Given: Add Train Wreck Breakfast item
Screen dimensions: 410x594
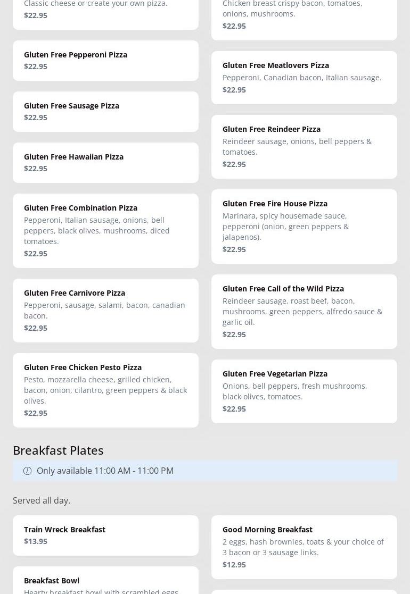Looking at the screenshot, I should 105,535.
